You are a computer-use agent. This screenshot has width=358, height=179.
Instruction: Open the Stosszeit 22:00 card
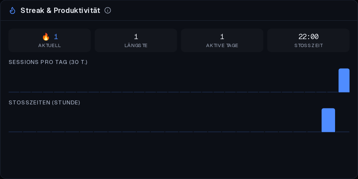coord(308,40)
